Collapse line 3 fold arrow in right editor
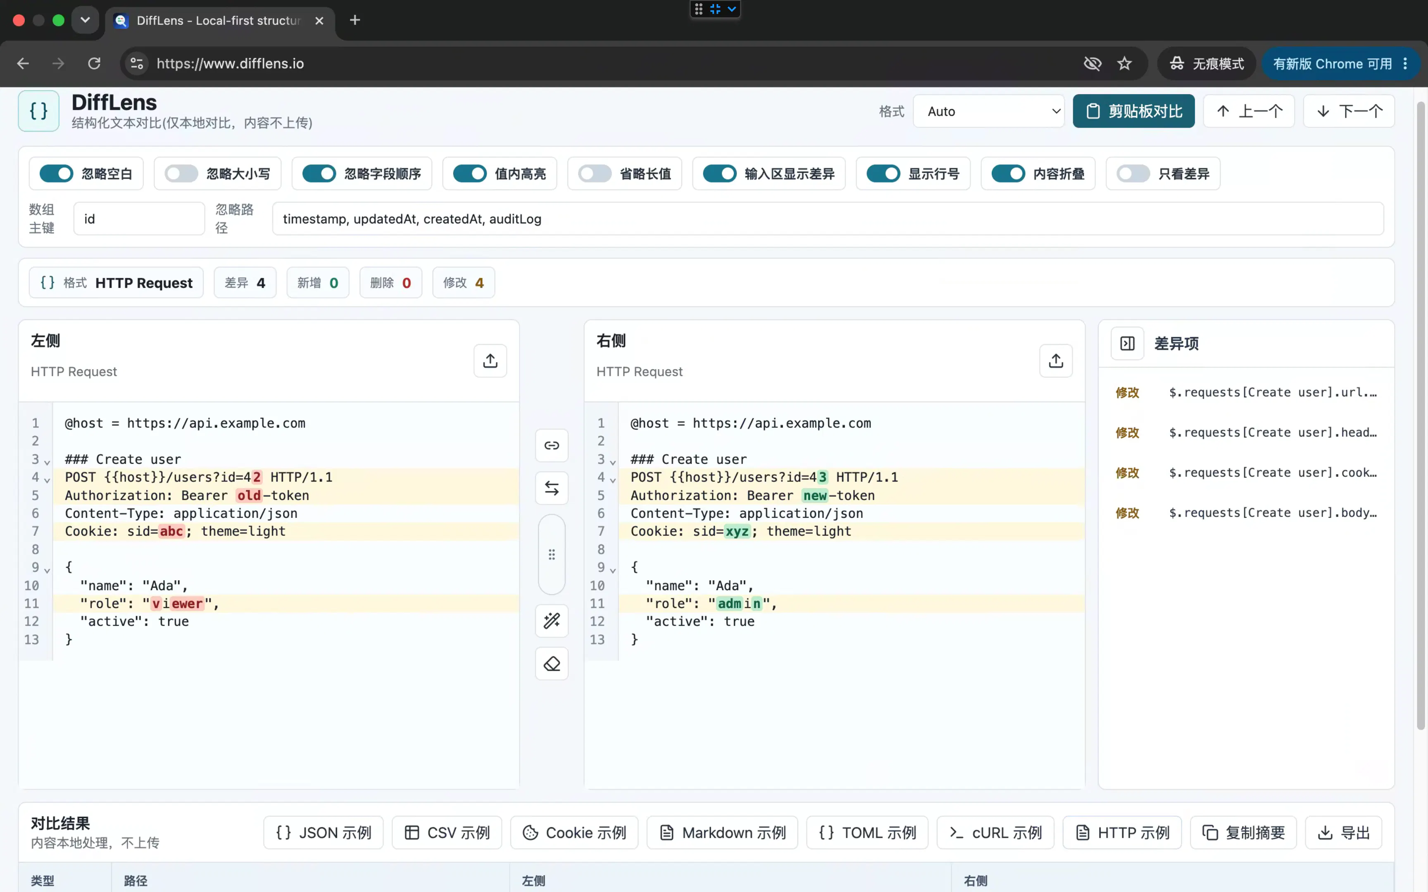1428x892 pixels. click(613, 462)
